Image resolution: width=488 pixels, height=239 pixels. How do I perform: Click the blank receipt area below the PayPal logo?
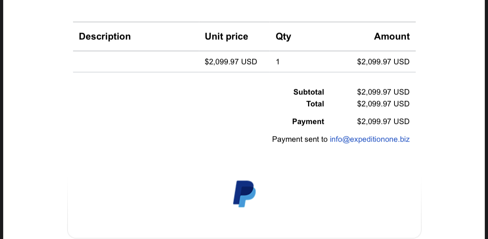[244, 222]
